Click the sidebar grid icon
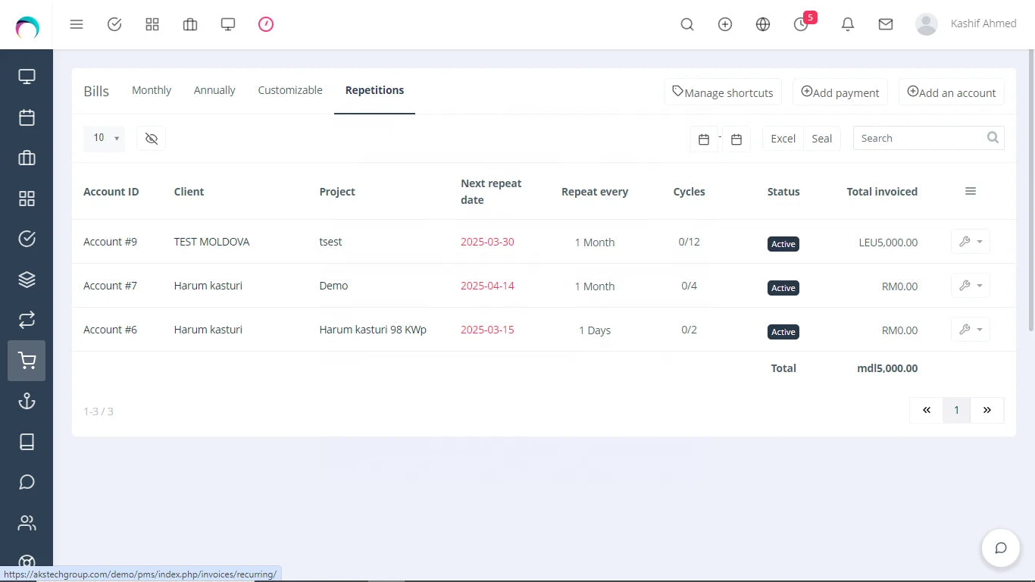Image resolution: width=1035 pixels, height=582 pixels. (27, 199)
